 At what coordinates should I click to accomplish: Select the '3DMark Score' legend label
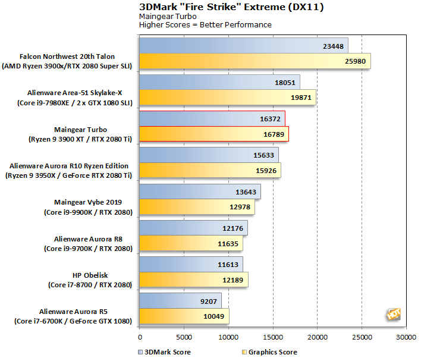[x=168, y=352]
